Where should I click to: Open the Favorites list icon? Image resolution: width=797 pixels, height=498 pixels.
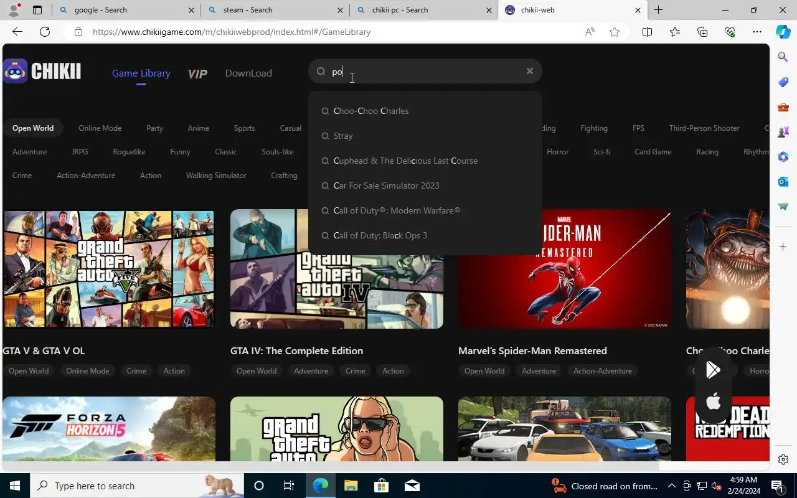675,32
